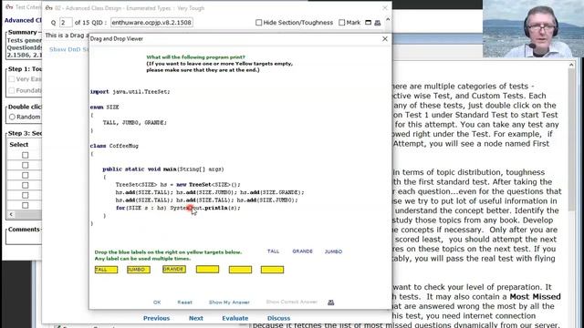Click the Select column header
Viewport: 584px width, 328px height.
tap(19, 145)
